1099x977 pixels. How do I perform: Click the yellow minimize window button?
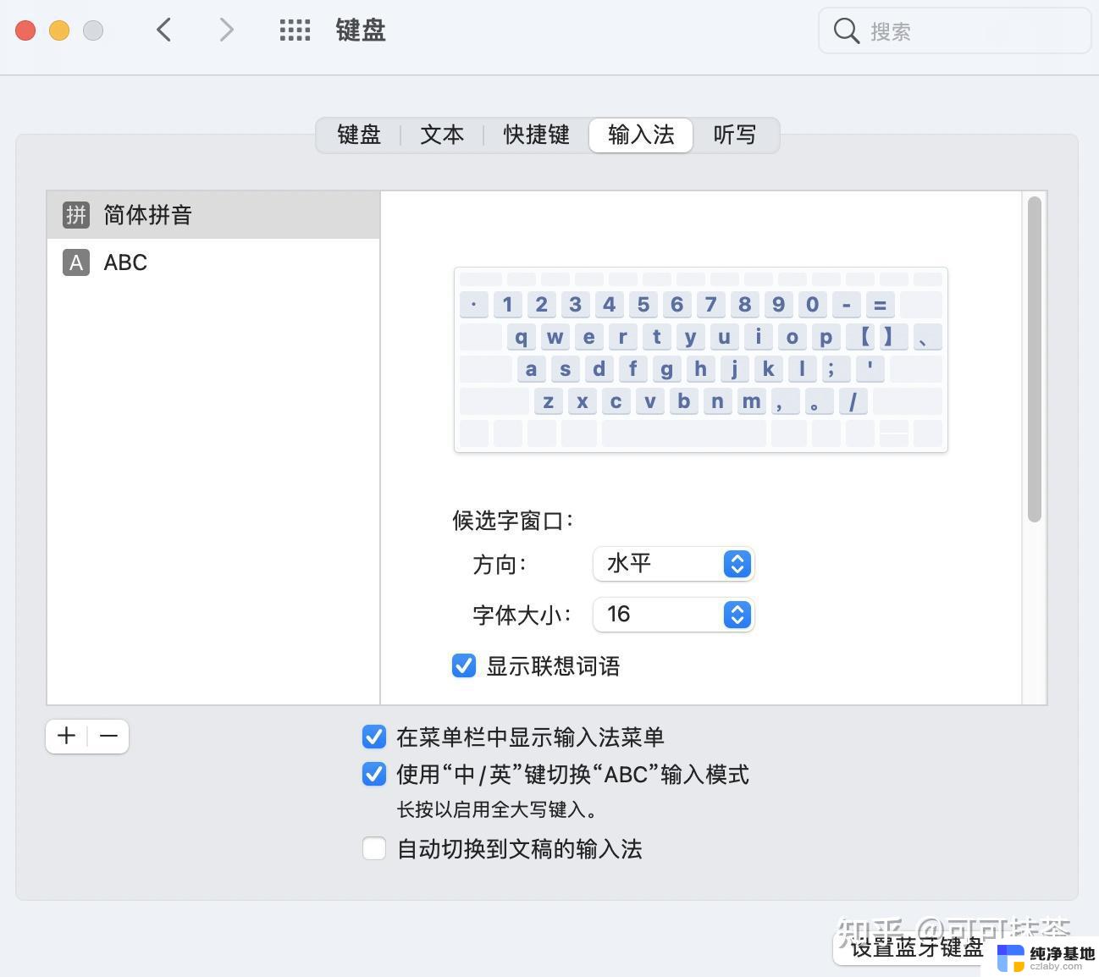click(59, 30)
